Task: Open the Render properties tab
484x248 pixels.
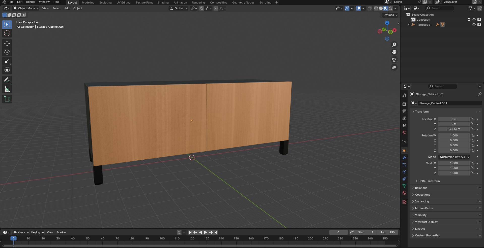Action: 404,104
